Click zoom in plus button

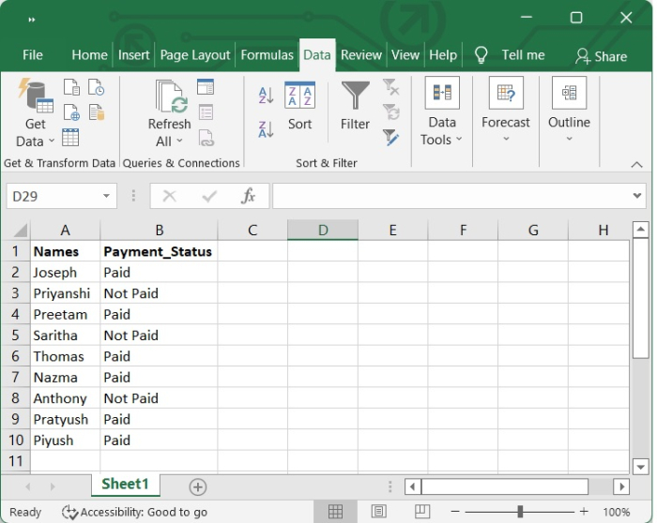(584, 512)
